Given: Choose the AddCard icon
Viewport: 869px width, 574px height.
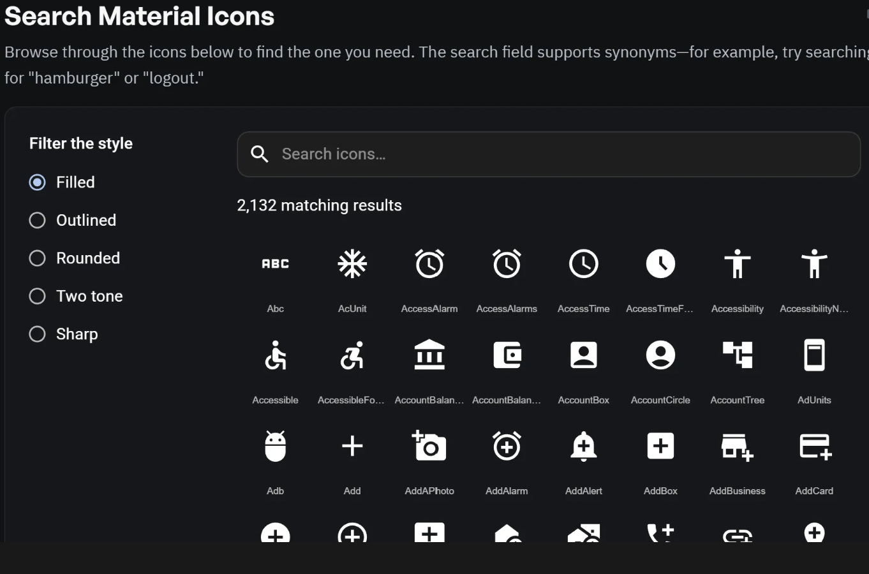Looking at the screenshot, I should 815,446.
